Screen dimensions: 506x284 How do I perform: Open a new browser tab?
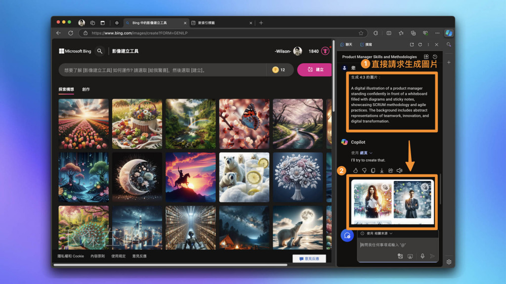(261, 23)
